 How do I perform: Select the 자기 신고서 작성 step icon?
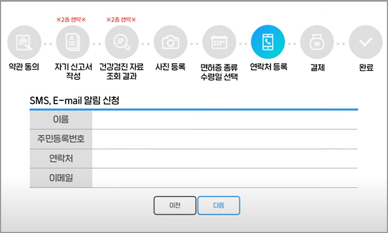coord(73,42)
